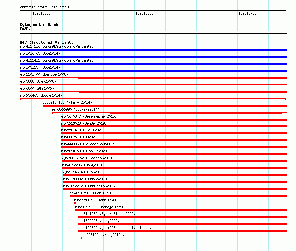Select nsv4120690 (gnomADStructuralVariants) label
This screenshot has height=251, width=296.
[x=115, y=228]
